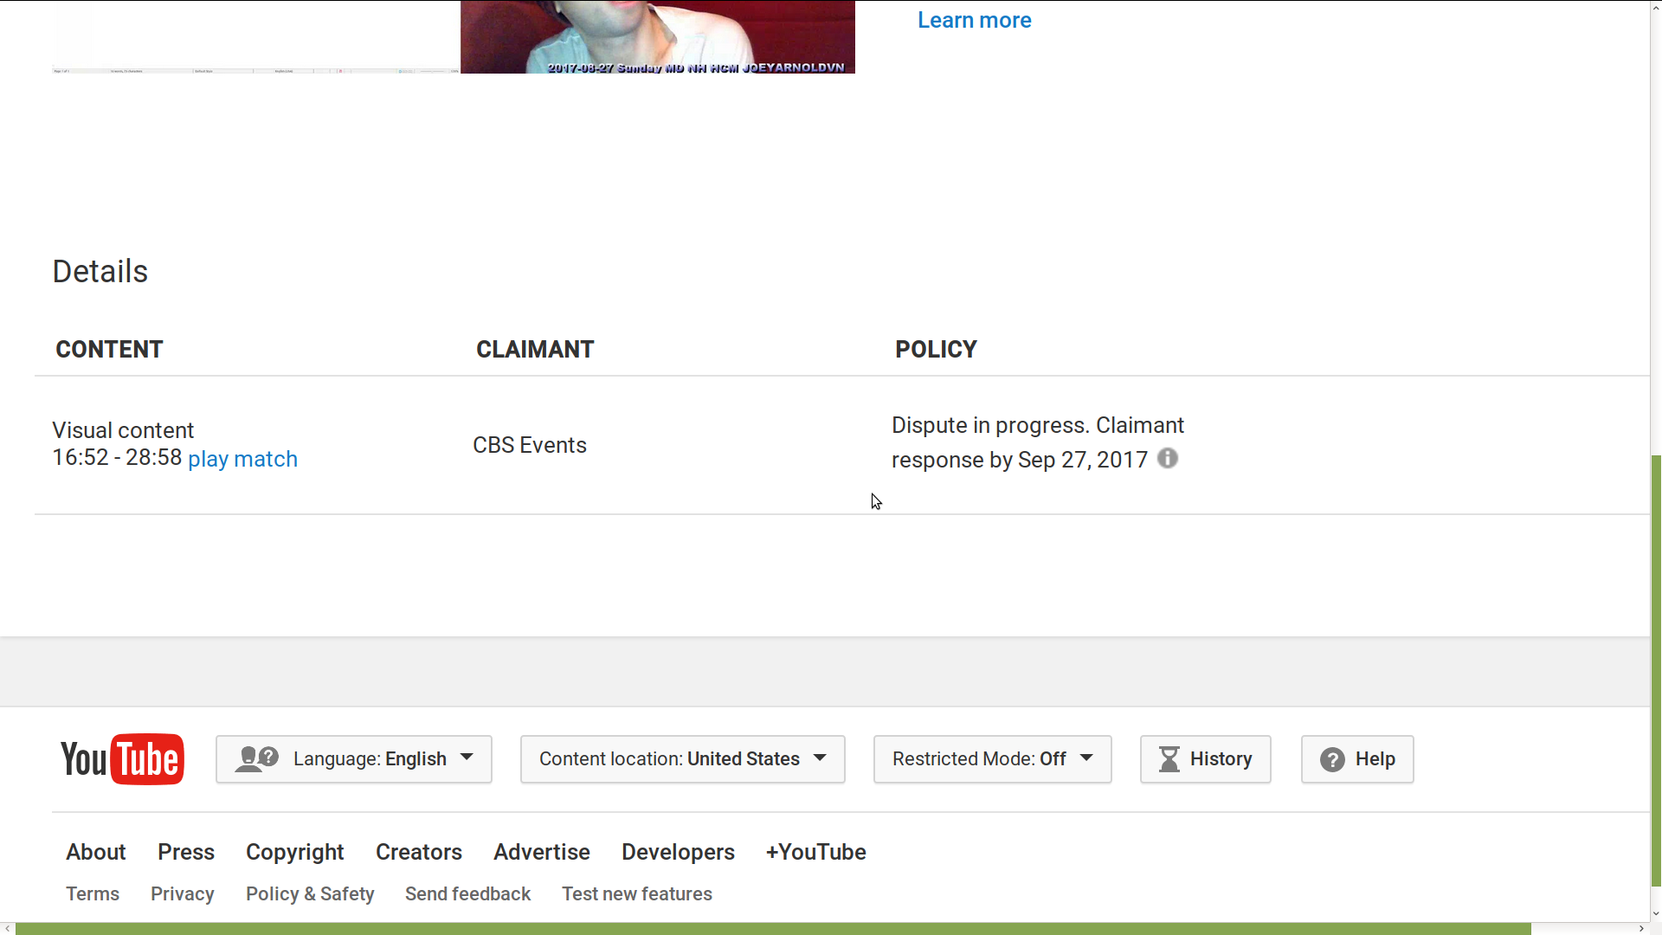Click the vertical scrollbar thumb
Viewport: 1662px width, 935px height.
1656,671
